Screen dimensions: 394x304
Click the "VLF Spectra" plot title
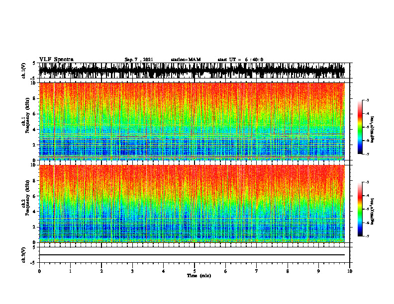(56, 60)
